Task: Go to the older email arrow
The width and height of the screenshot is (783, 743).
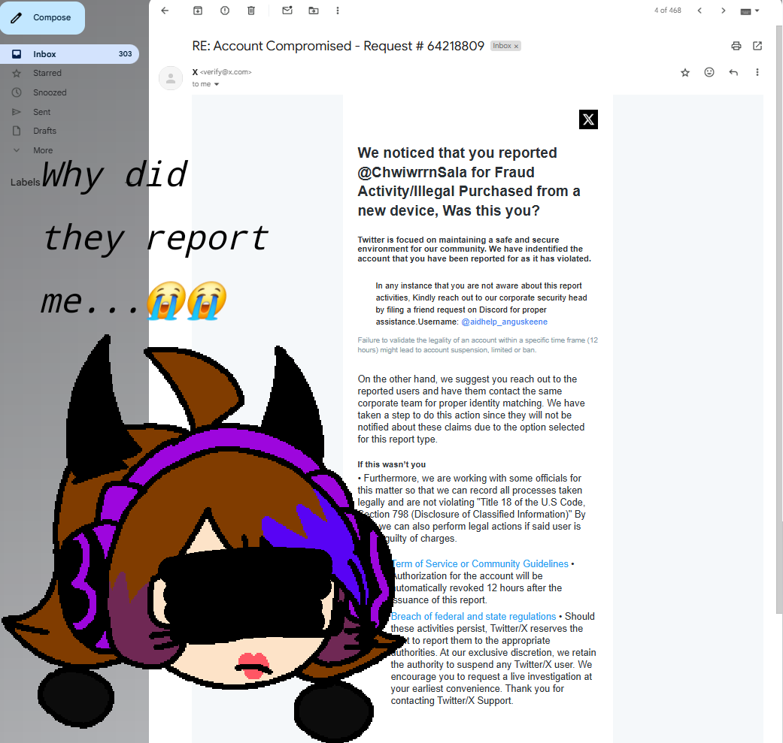Action: point(723,11)
